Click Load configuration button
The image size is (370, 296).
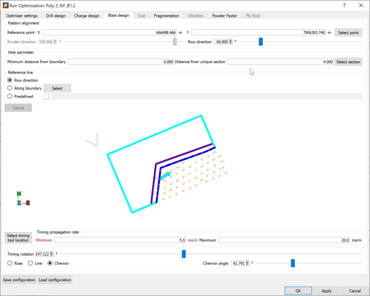coord(55,280)
